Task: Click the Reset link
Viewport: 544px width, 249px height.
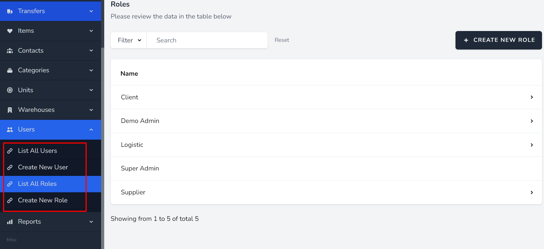Action: click(282, 40)
